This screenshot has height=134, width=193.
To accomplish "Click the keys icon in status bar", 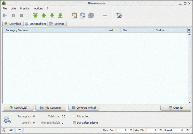I will coord(4,130).
